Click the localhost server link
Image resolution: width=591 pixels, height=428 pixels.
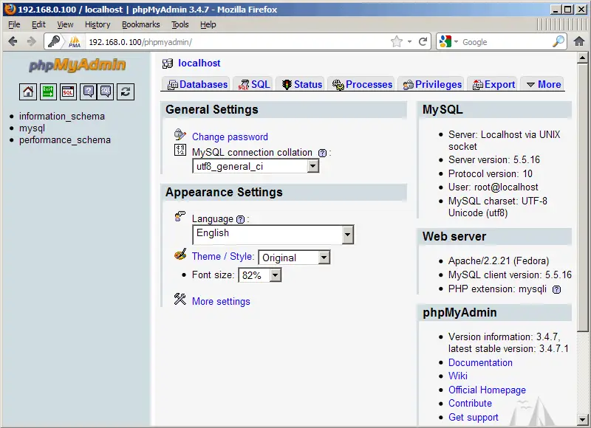click(x=199, y=63)
